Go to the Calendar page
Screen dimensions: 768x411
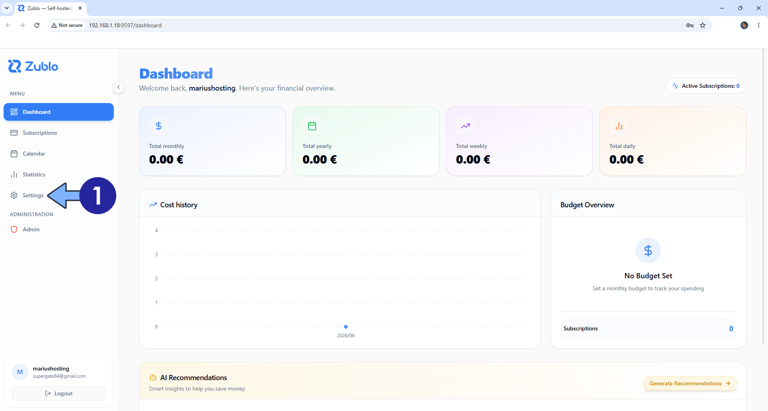58,154
